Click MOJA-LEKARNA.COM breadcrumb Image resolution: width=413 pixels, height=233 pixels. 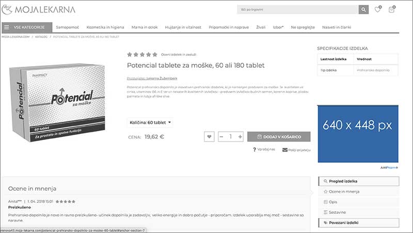15,37
